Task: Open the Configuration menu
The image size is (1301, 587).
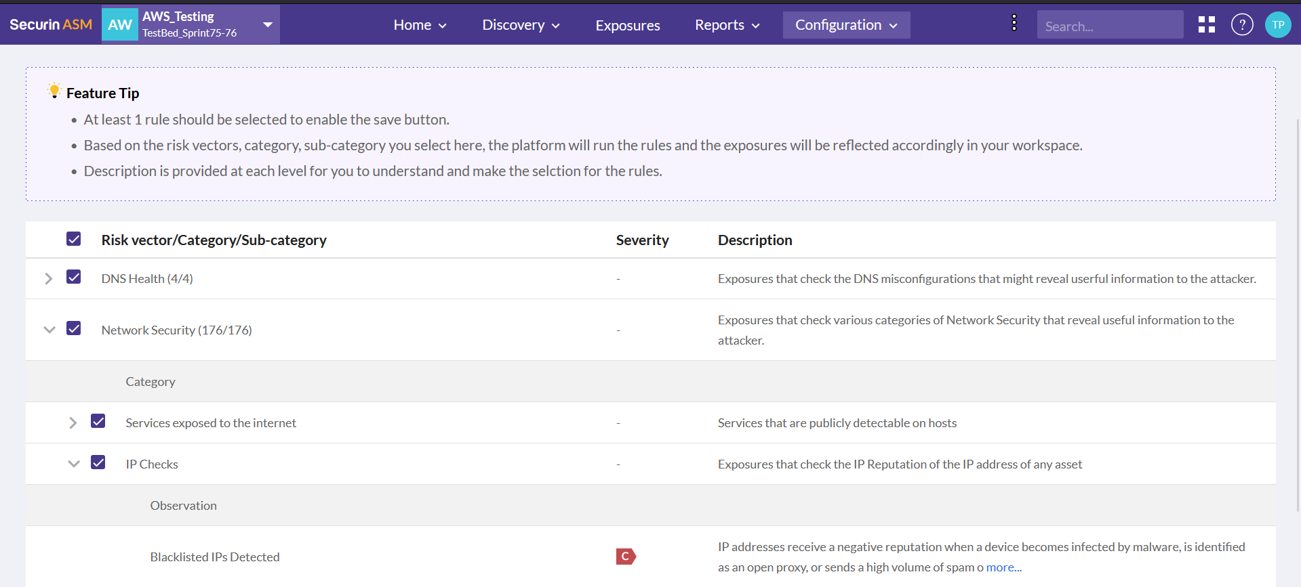Action: 846,25
